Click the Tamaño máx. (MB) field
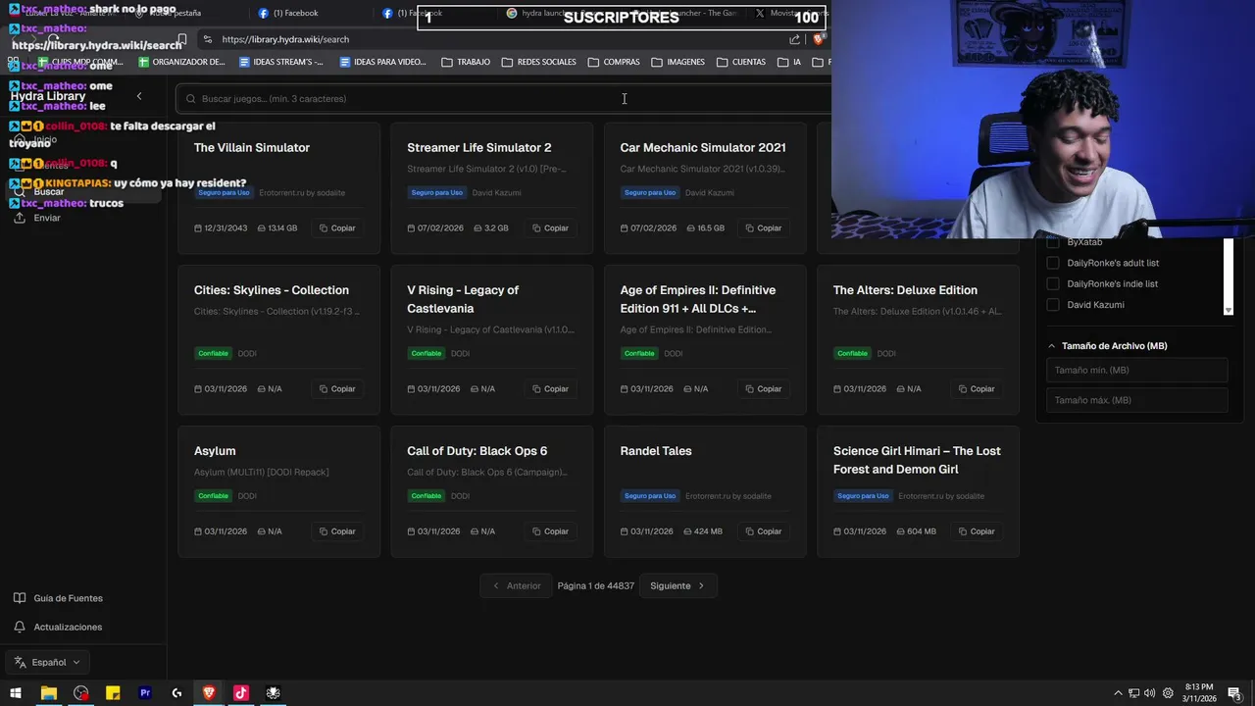This screenshot has width=1255, height=706. pos(1136,400)
